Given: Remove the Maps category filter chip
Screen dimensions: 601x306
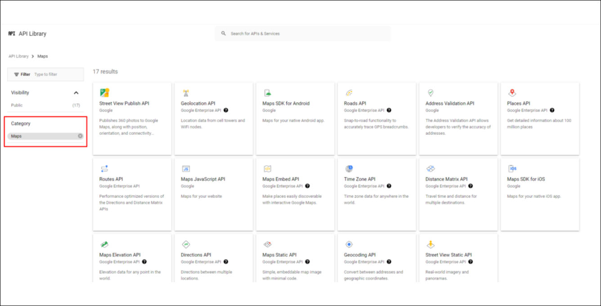Looking at the screenshot, I should click(80, 136).
